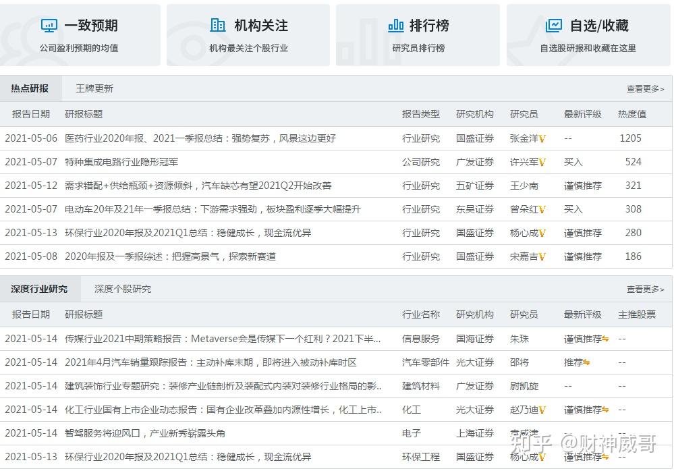Click 查看更多 in the 深度行业研究 section
674x471 pixels.
pyautogui.click(x=645, y=289)
